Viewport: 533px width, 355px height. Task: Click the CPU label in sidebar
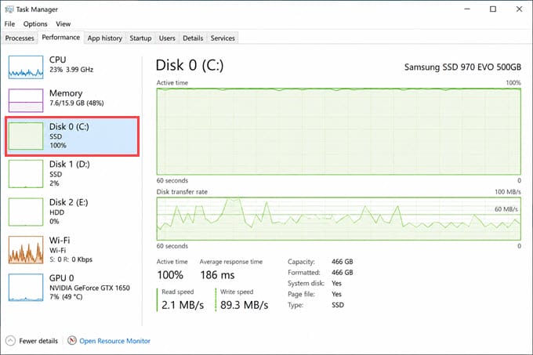pos(57,60)
